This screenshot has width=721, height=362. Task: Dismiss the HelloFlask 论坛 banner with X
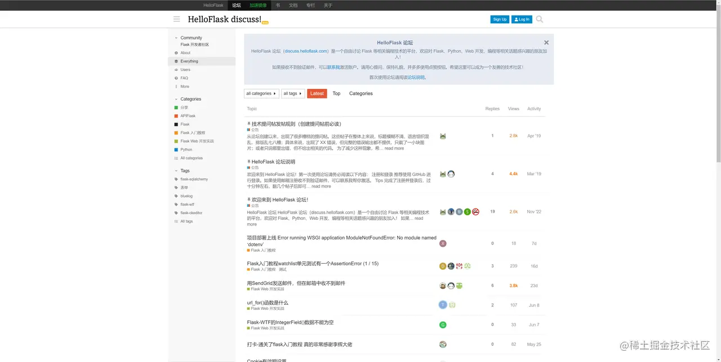tap(546, 43)
